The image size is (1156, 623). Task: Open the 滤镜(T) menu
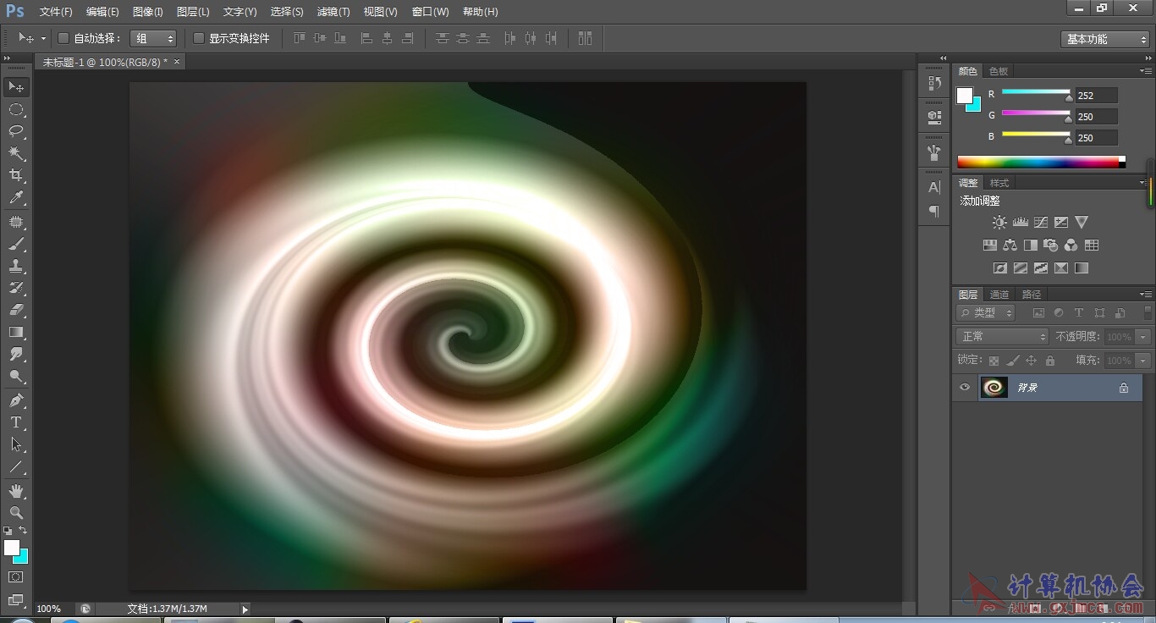[x=333, y=12]
